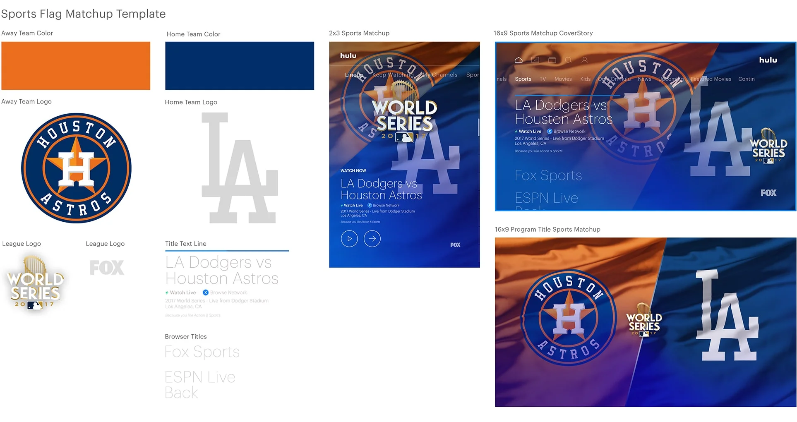Image resolution: width=797 pixels, height=422 pixels.
Task: Click Fox Sports under Browser Titles
Action: [202, 352]
